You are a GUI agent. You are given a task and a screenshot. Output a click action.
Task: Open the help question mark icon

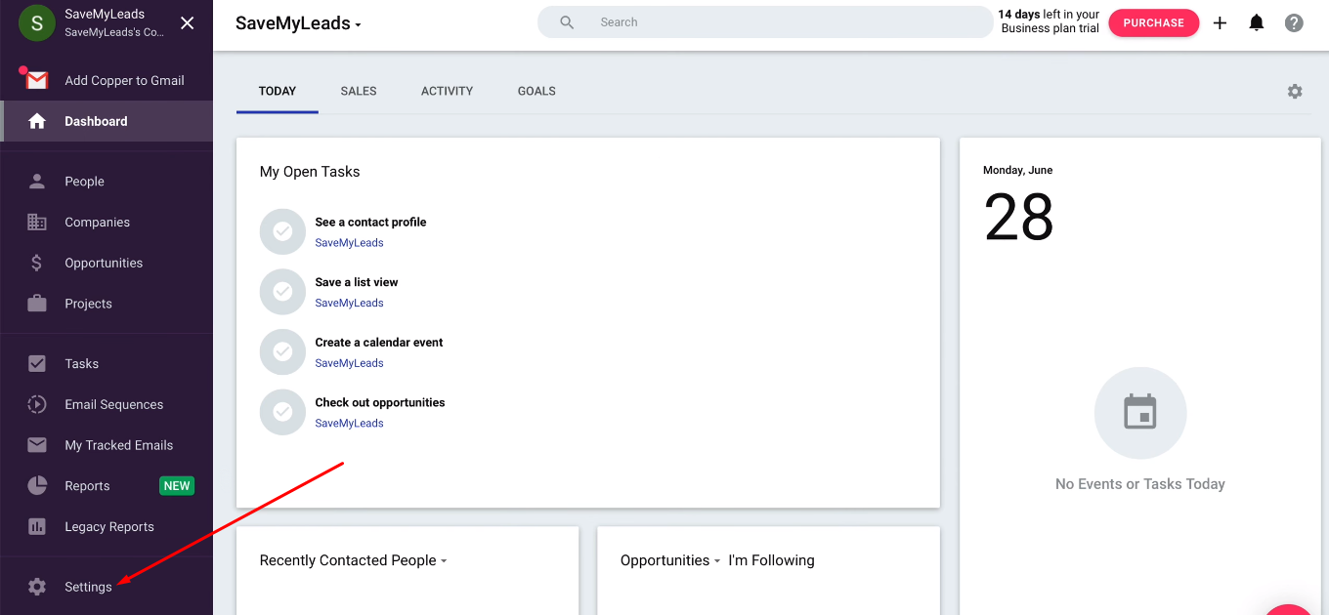point(1294,22)
